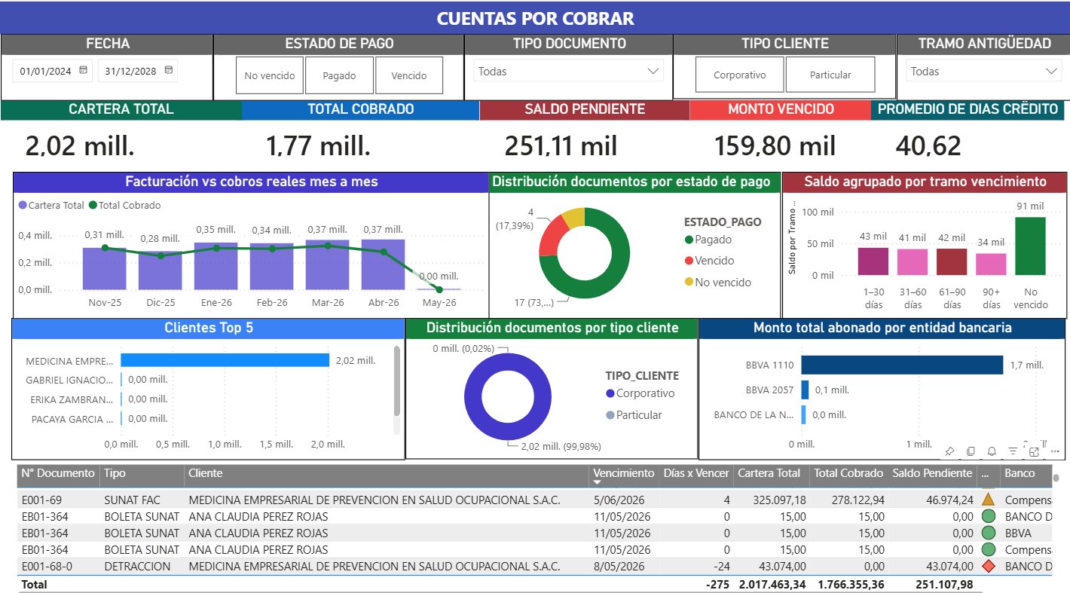Viewport: 1070px width, 593px height.
Task: Filter by Particular client type
Action: click(830, 75)
